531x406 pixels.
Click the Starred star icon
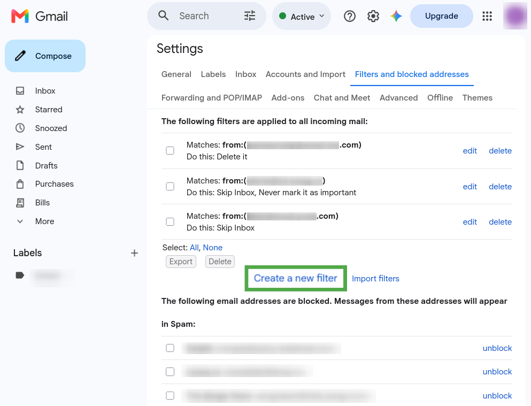(x=20, y=109)
